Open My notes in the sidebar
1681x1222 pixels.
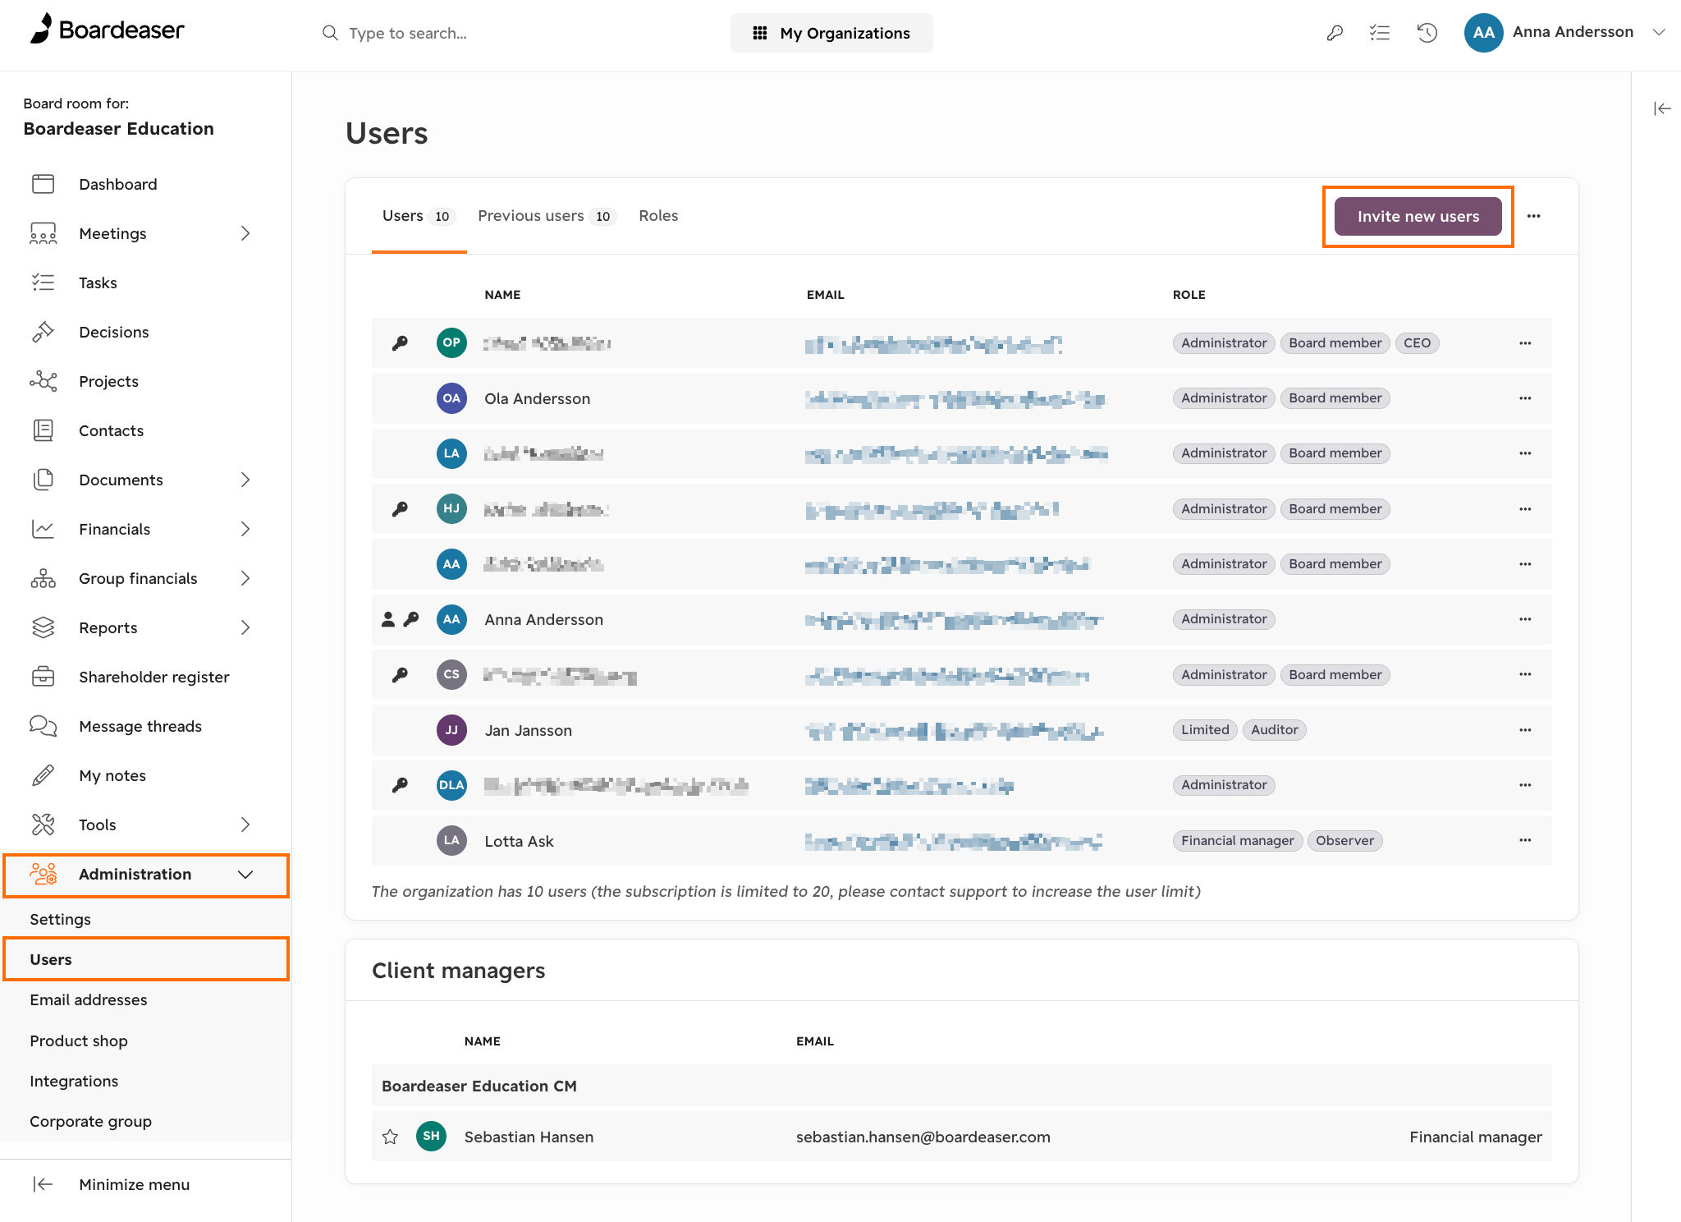tap(114, 774)
